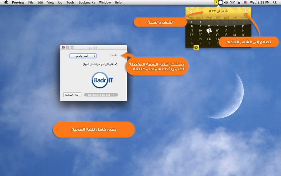The height and width of the screenshot is (176, 281).
Task: Click the إثنين weekday header
Action: point(226,17)
